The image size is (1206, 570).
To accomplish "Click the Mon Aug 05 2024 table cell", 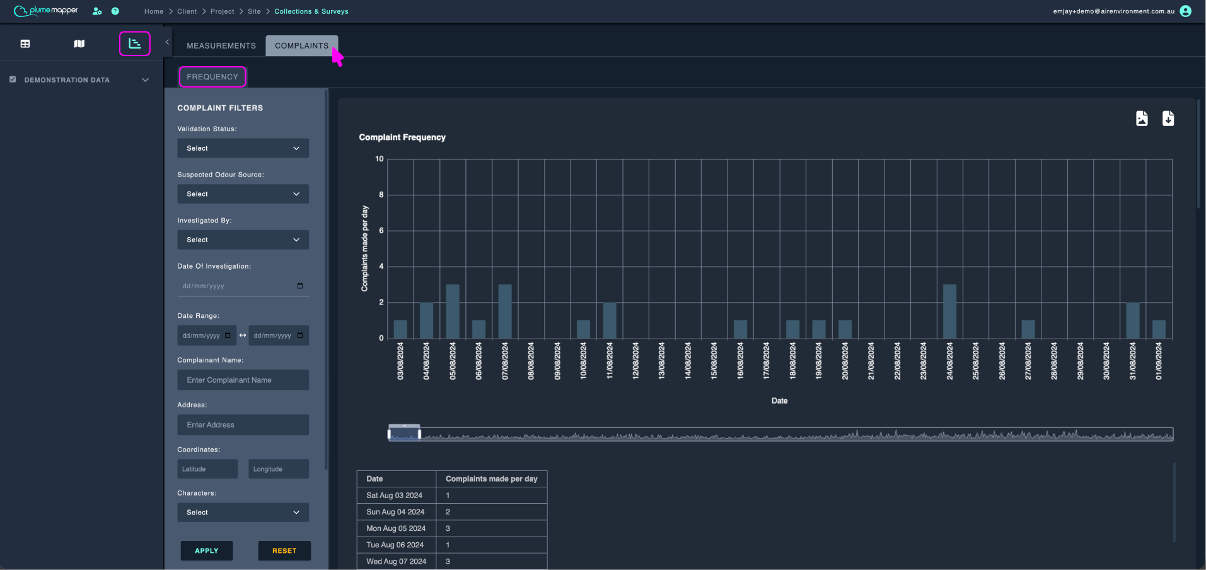I will point(397,528).
